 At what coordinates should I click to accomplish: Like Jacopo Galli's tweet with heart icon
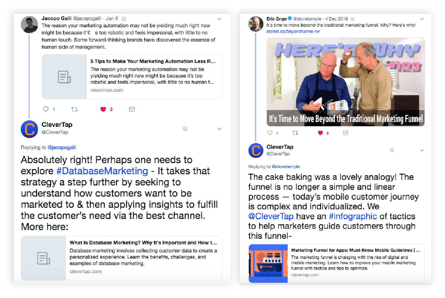click(x=103, y=109)
